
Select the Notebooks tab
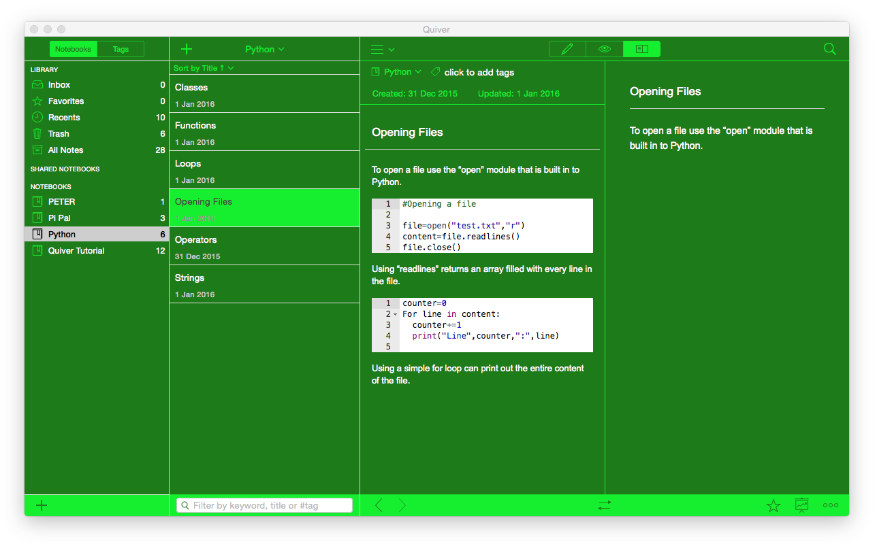pos(74,49)
